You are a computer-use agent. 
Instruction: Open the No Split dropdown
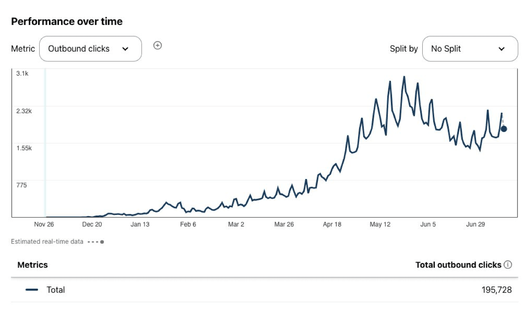[470, 49]
